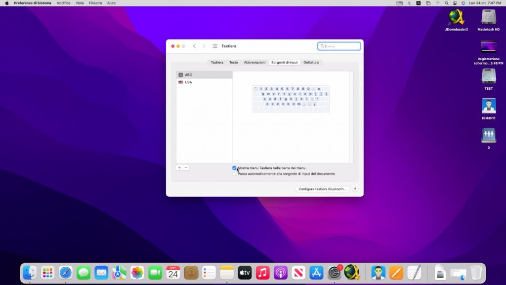The image size is (506, 285).
Task: Open the help question mark button
Action: coord(355,189)
